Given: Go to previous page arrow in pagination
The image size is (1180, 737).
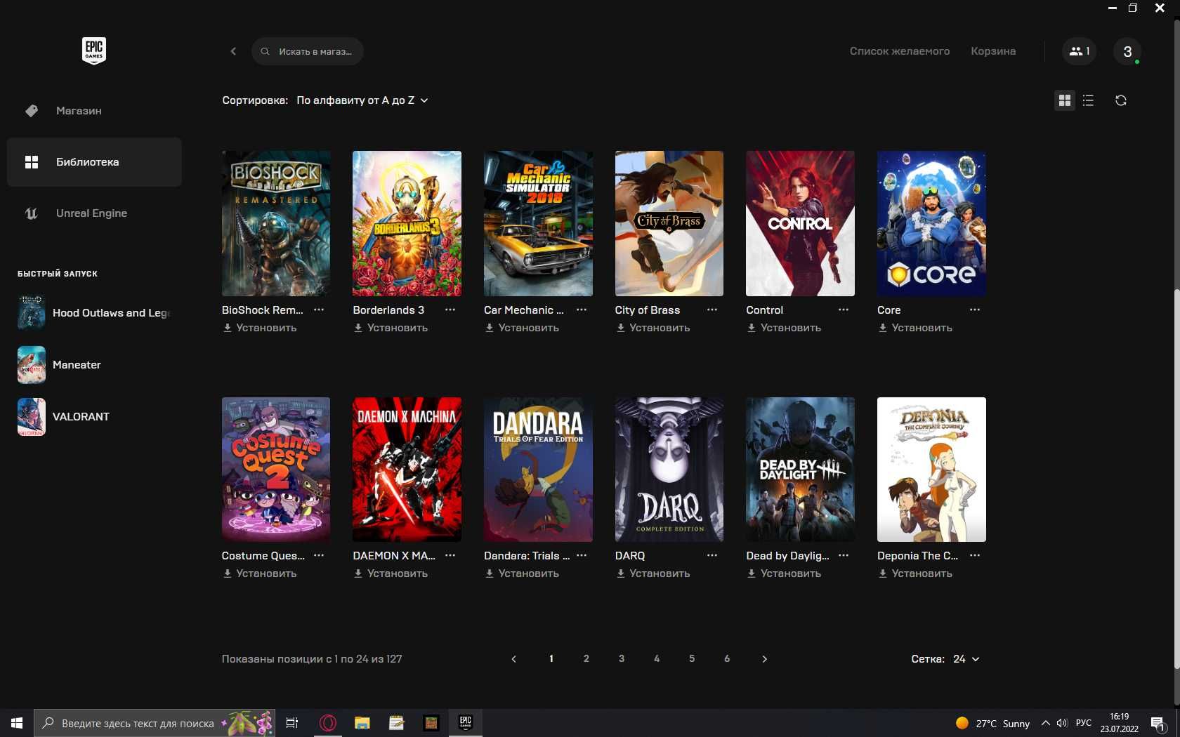Looking at the screenshot, I should (513, 659).
